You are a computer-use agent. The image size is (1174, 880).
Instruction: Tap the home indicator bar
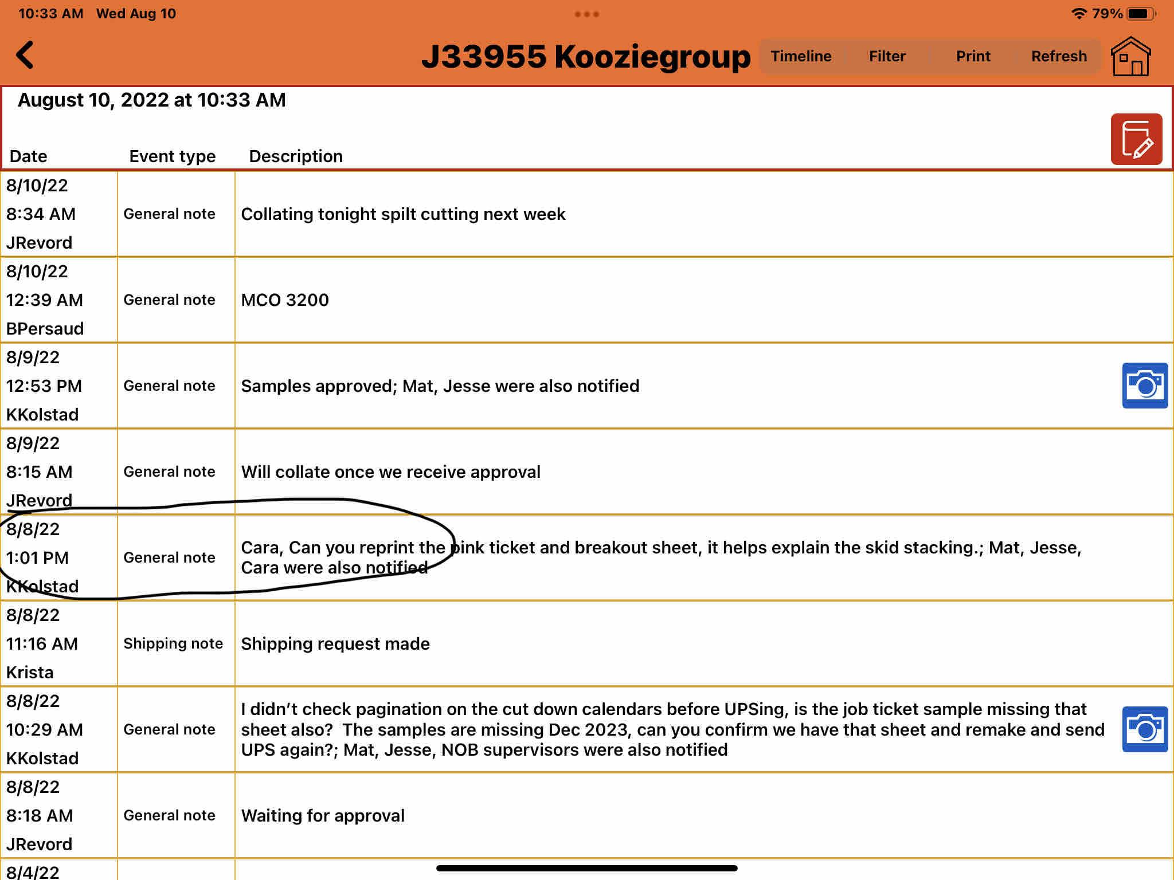[x=586, y=868]
